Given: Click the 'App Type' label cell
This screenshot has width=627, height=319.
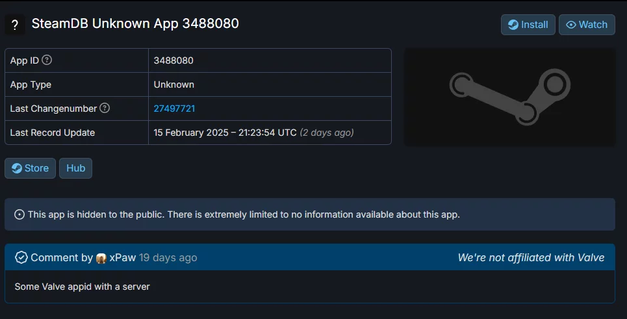Looking at the screenshot, I should pos(77,84).
